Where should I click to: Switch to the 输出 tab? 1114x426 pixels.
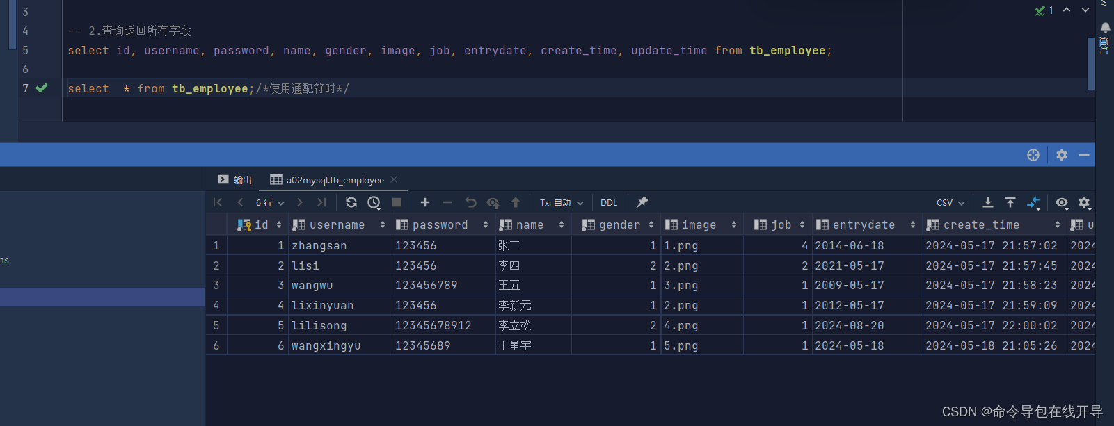tap(234, 180)
